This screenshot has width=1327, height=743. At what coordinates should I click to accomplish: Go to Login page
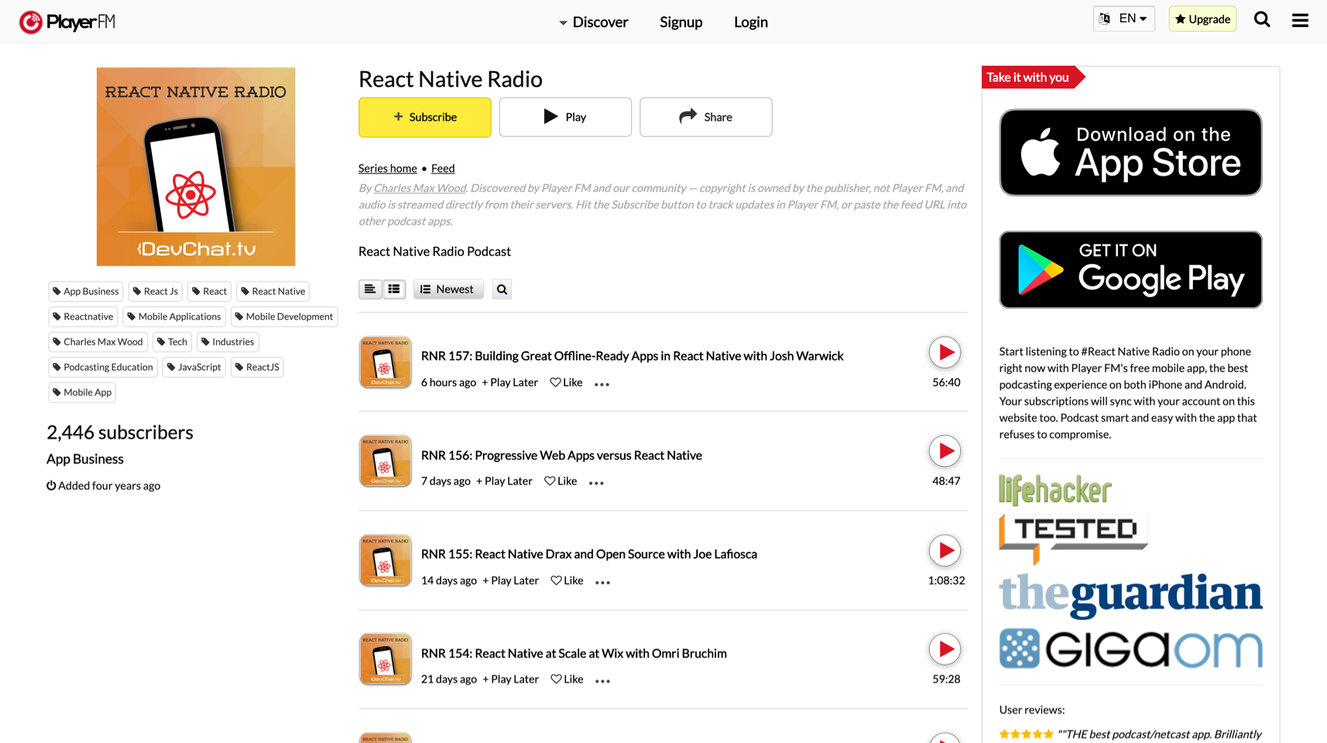click(751, 22)
